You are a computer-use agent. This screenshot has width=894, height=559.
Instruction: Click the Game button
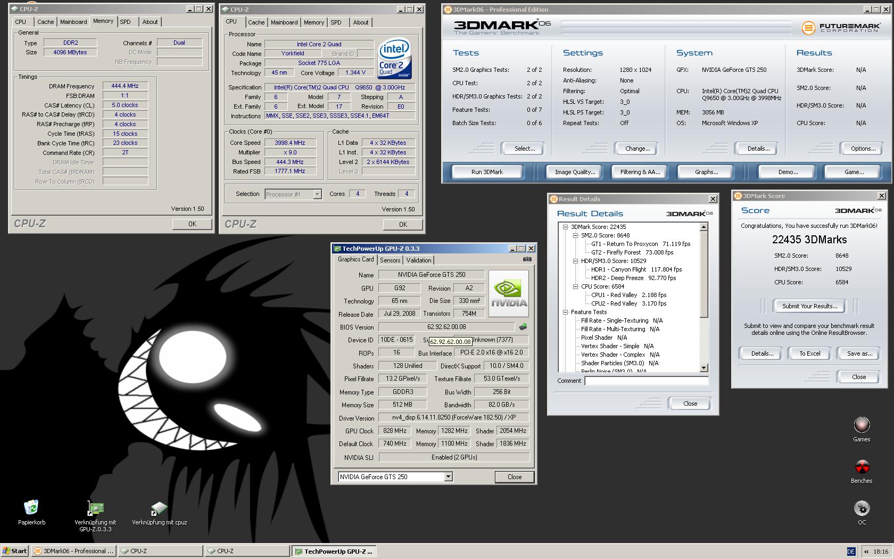854,172
